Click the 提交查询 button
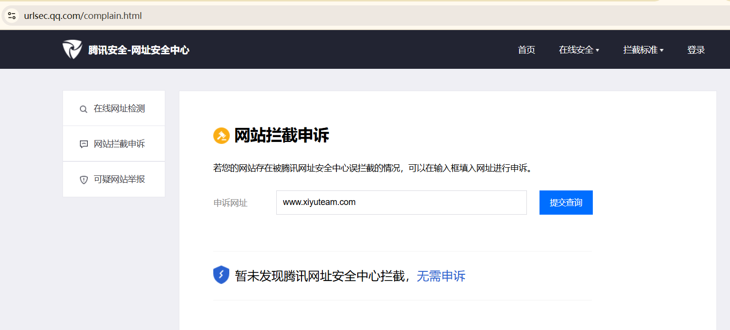This screenshot has width=730, height=330. 566,203
